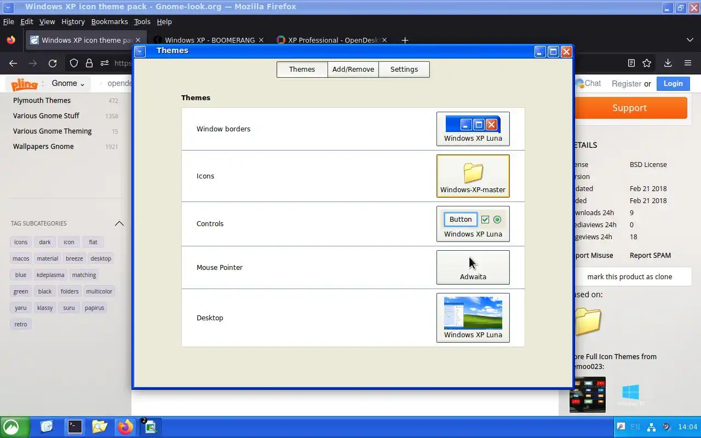Viewport: 701px width, 438px height.
Task: Switch to the Themes tab in Themes window
Action: pyautogui.click(x=302, y=69)
